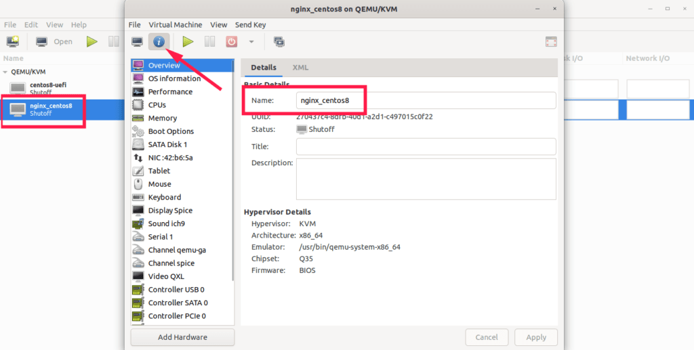The width and height of the screenshot is (694, 350).
Task: Click the Add Hardware button
Action: tap(182, 337)
